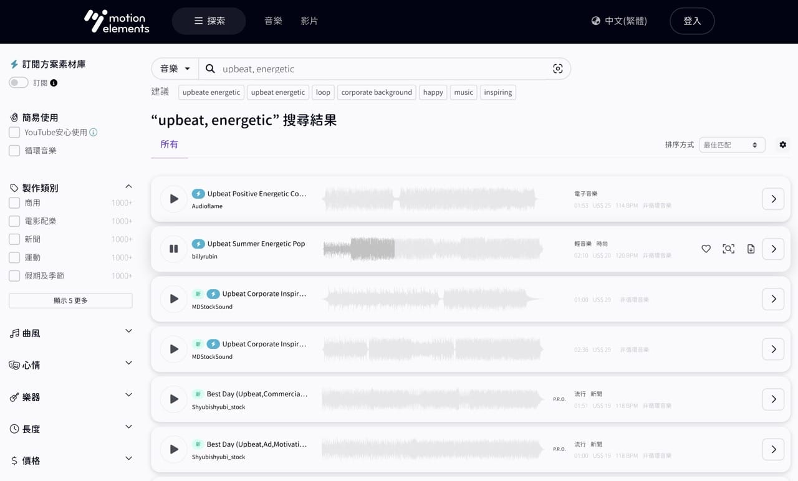
Task: Open artist Audioflame link
Action: pyautogui.click(x=207, y=206)
